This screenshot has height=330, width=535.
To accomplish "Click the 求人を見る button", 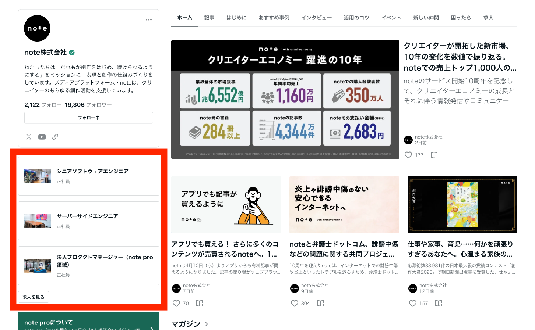I will click(x=34, y=297).
